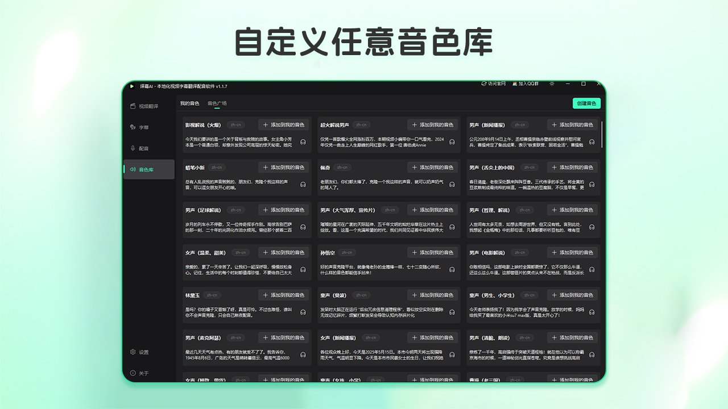Viewport: 728px width, 409px height.
Task: Add 林黛玉 to my voices
Action: [283, 295]
